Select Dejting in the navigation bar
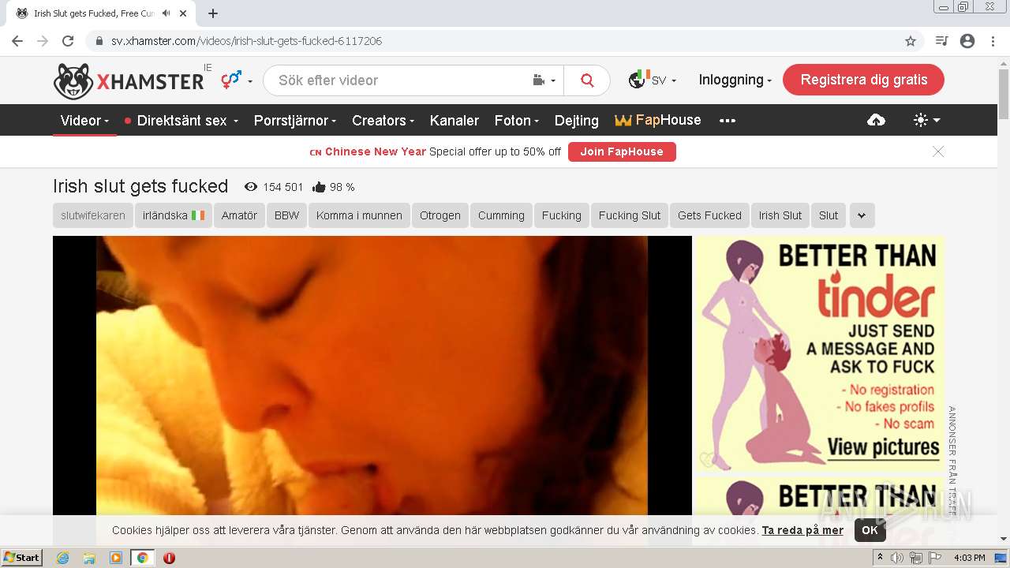This screenshot has width=1010, height=568. point(577,121)
